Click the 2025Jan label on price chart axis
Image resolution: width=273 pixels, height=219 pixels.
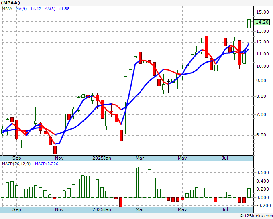[102, 158]
